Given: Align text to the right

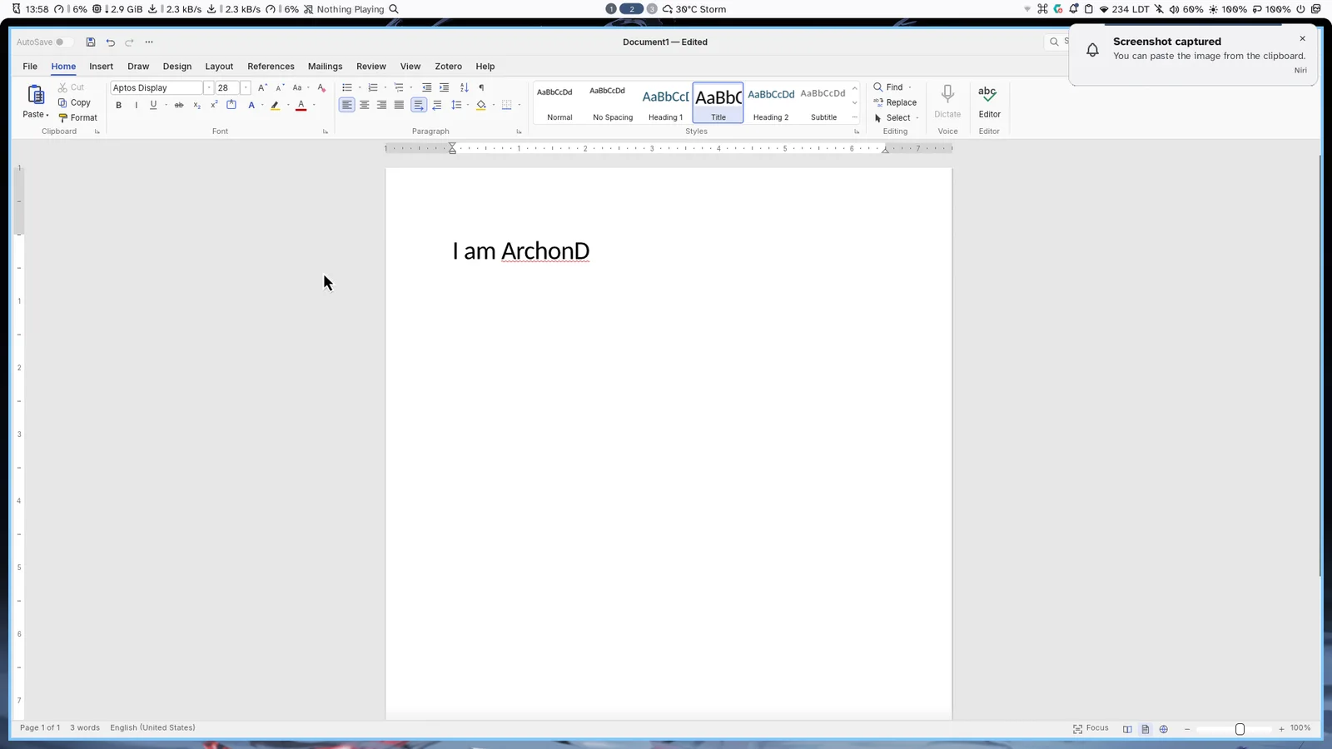Looking at the screenshot, I should pyautogui.click(x=382, y=105).
